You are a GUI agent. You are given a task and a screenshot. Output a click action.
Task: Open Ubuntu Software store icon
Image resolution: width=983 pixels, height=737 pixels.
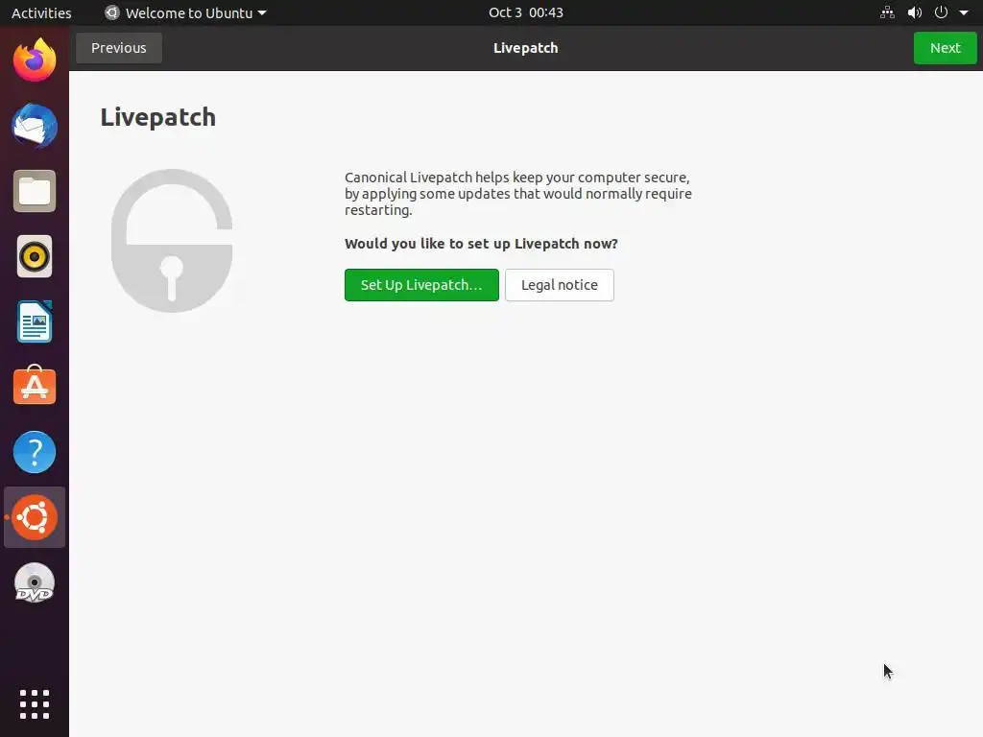coord(35,386)
